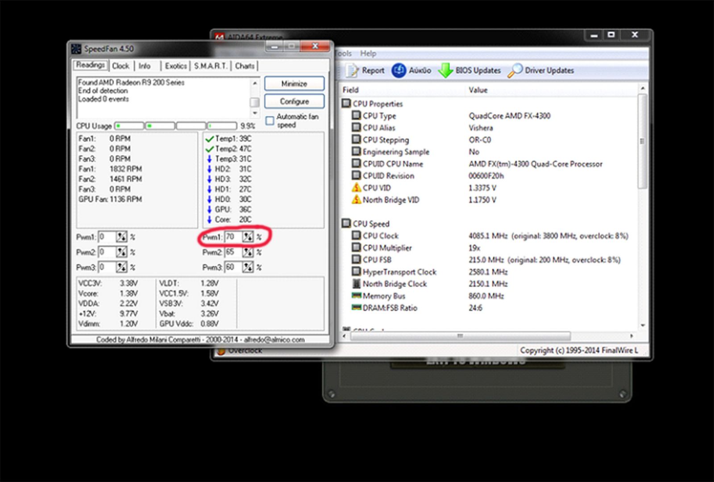714x482 pixels.
Task: Click the Value column header
Action: tap(478, 90)
